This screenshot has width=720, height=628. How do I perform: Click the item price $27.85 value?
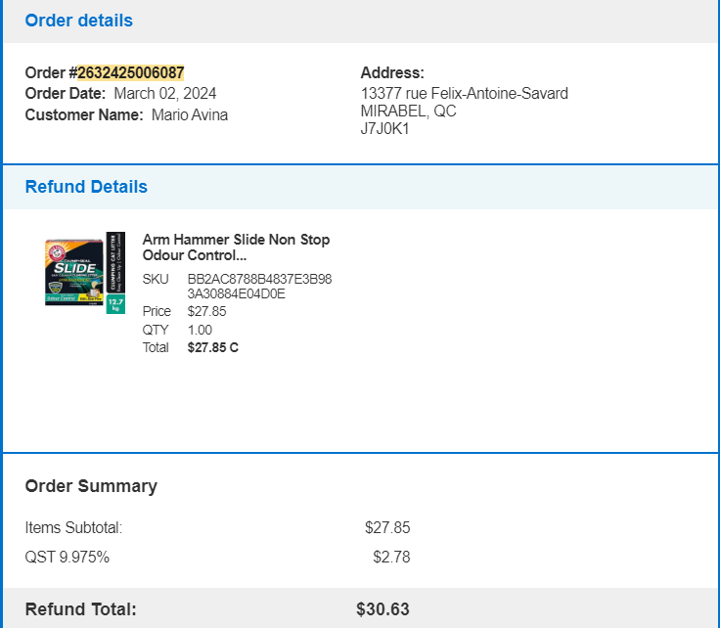click(x=206, y=311)
